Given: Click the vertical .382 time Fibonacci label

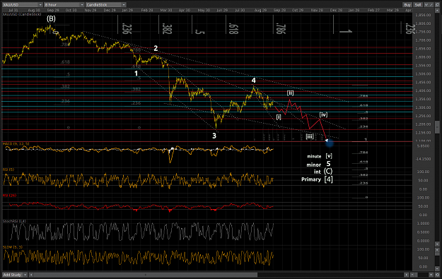Looking at the screenshot, I should point(167,29).
